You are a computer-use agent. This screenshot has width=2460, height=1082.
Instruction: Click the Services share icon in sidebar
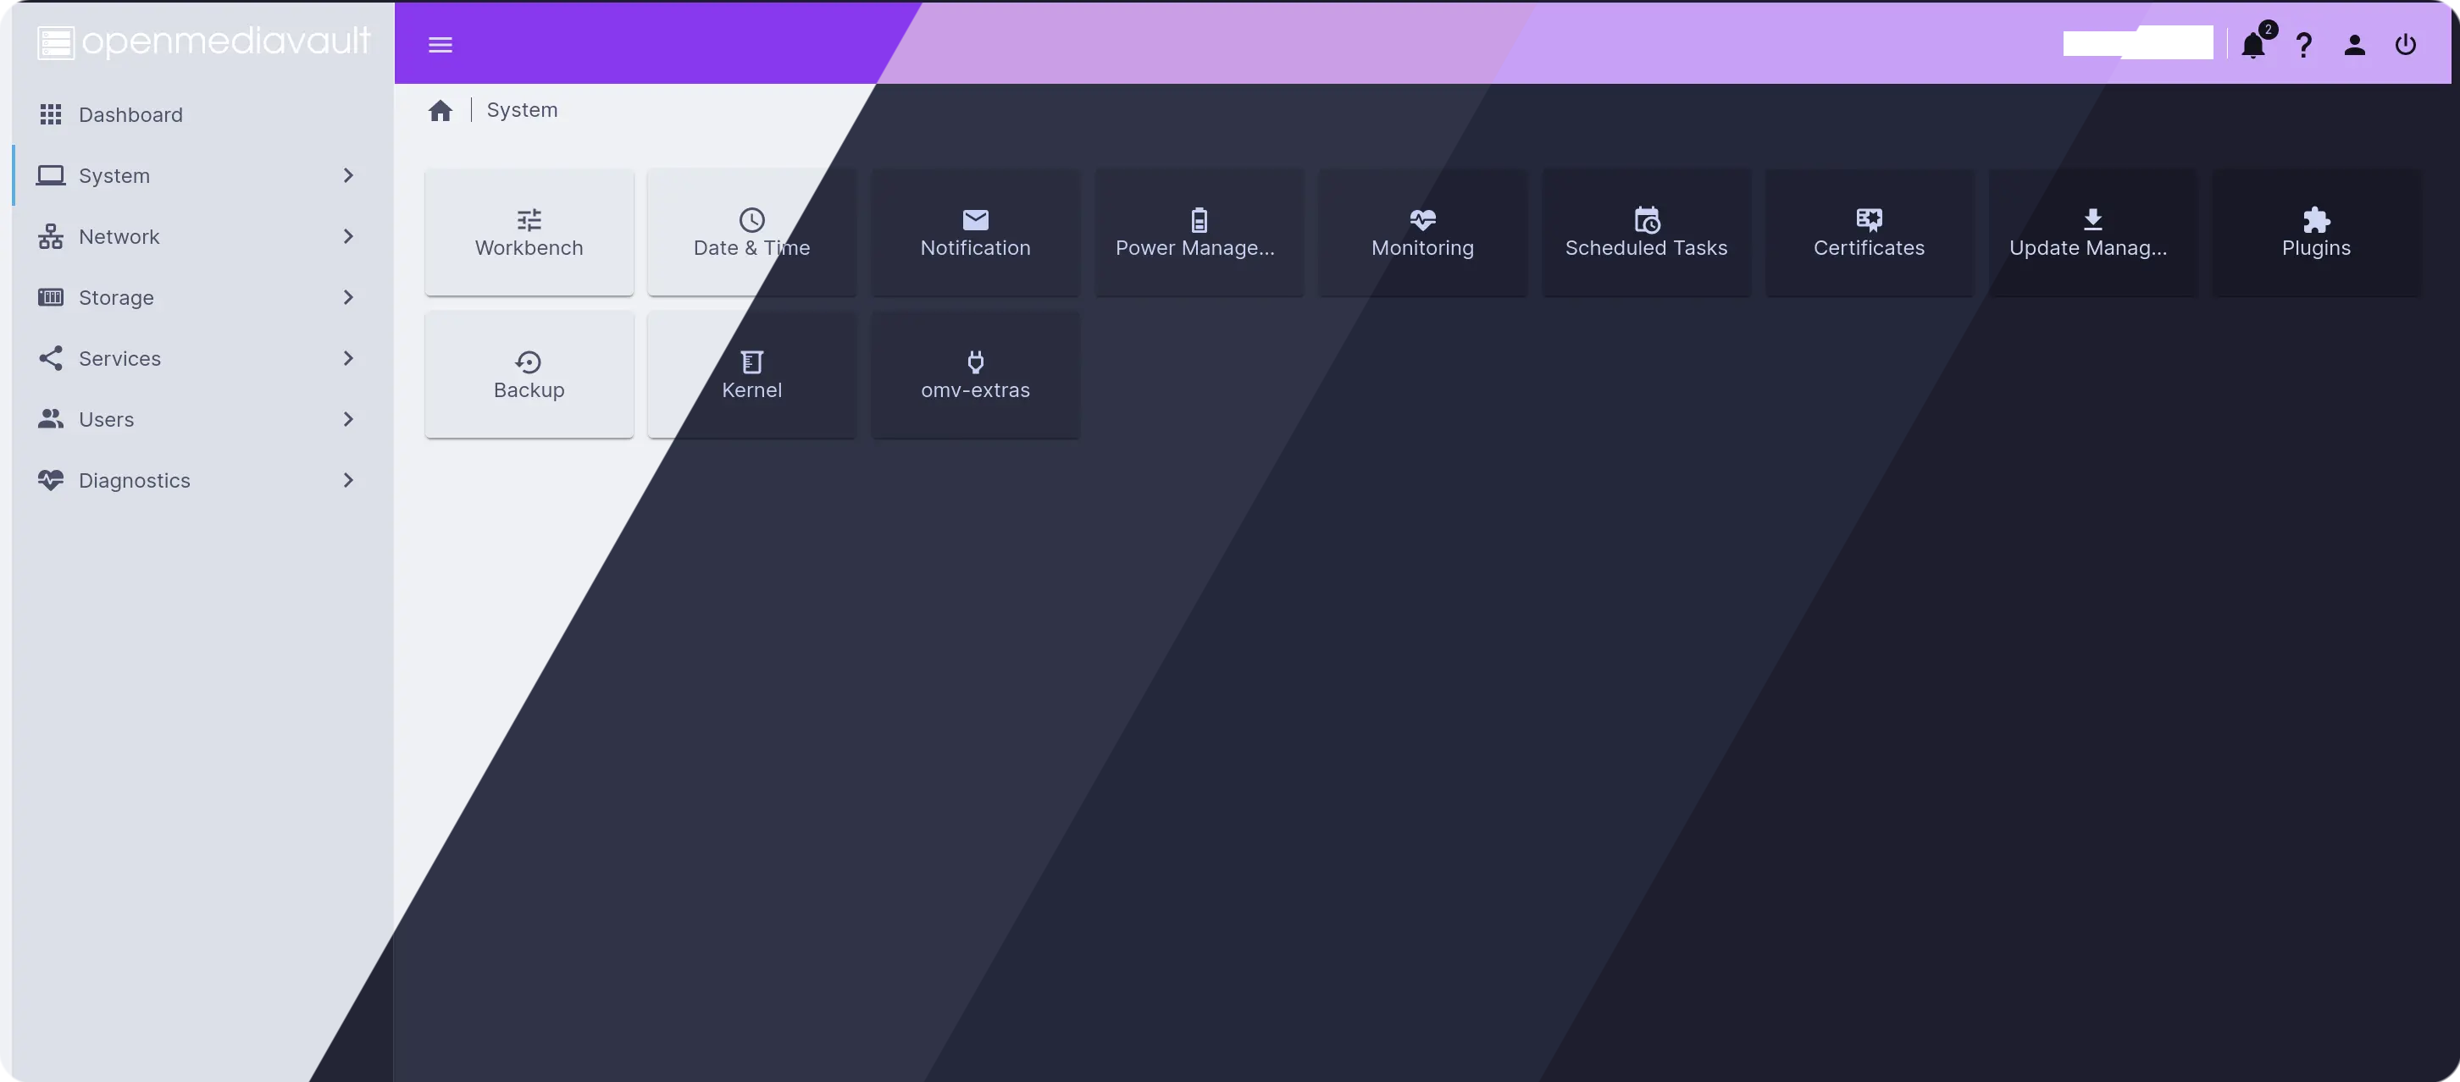click(x=51, y=359)
